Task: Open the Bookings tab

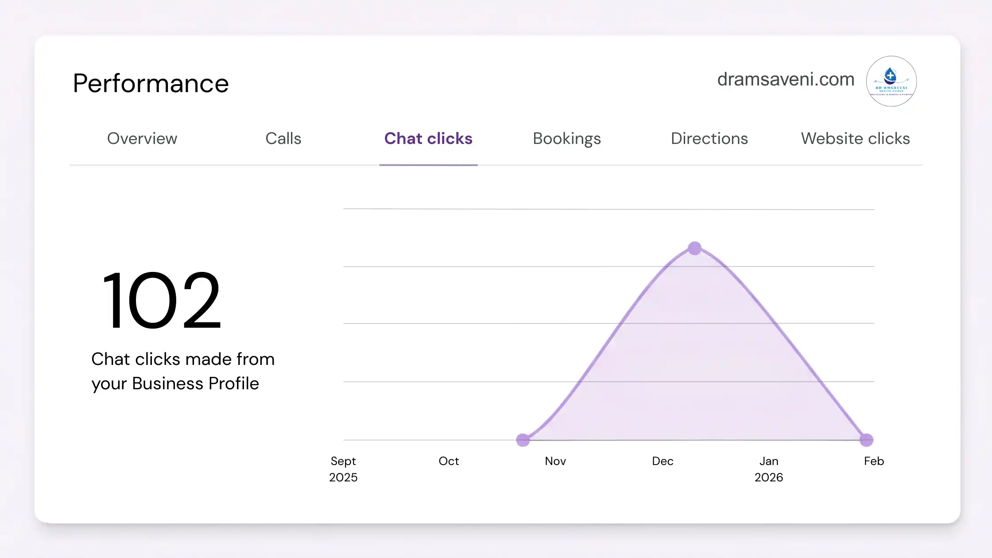Action: tap(567, 139)
